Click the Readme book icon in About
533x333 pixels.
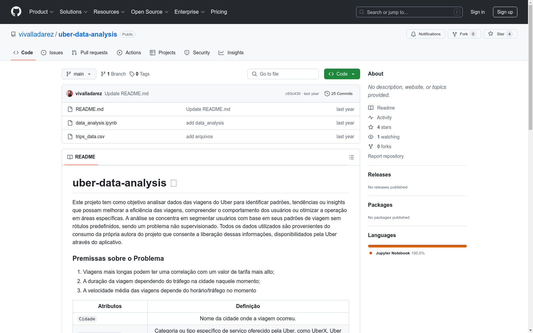(371, 108)
